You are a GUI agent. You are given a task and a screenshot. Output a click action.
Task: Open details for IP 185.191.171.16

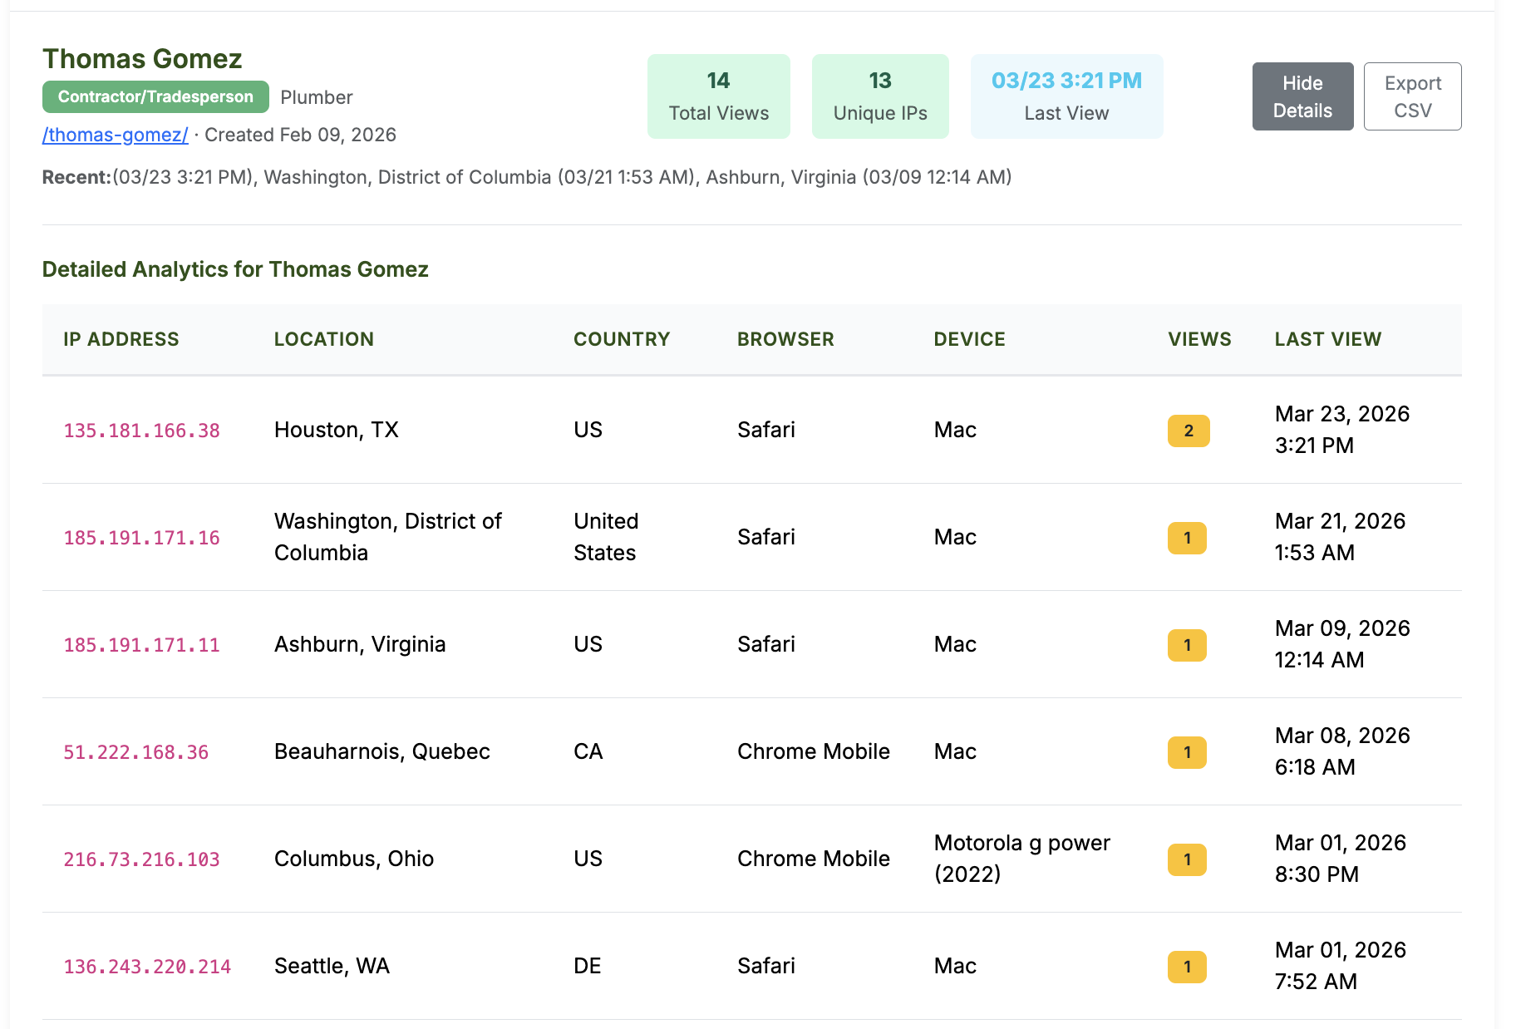click(141, 538)
